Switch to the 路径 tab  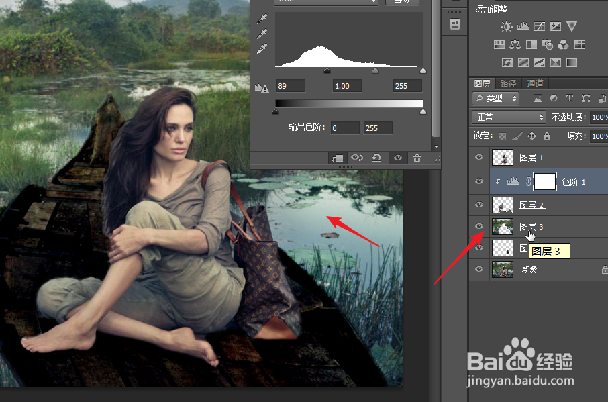509,83
